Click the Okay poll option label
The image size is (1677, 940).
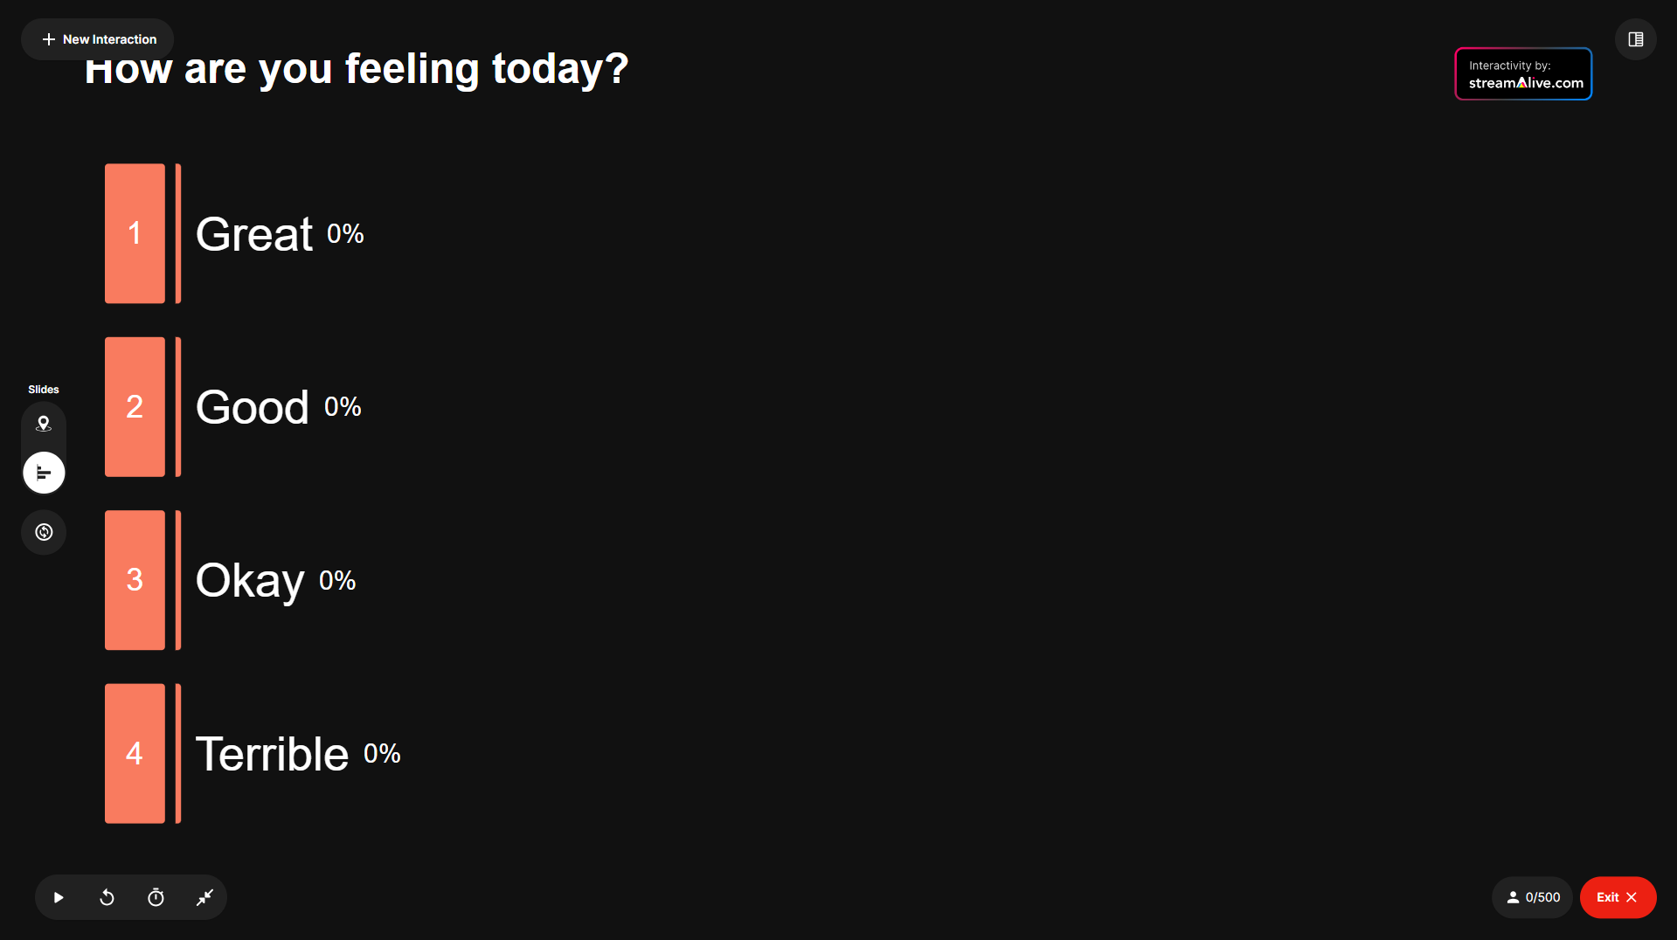250,581
